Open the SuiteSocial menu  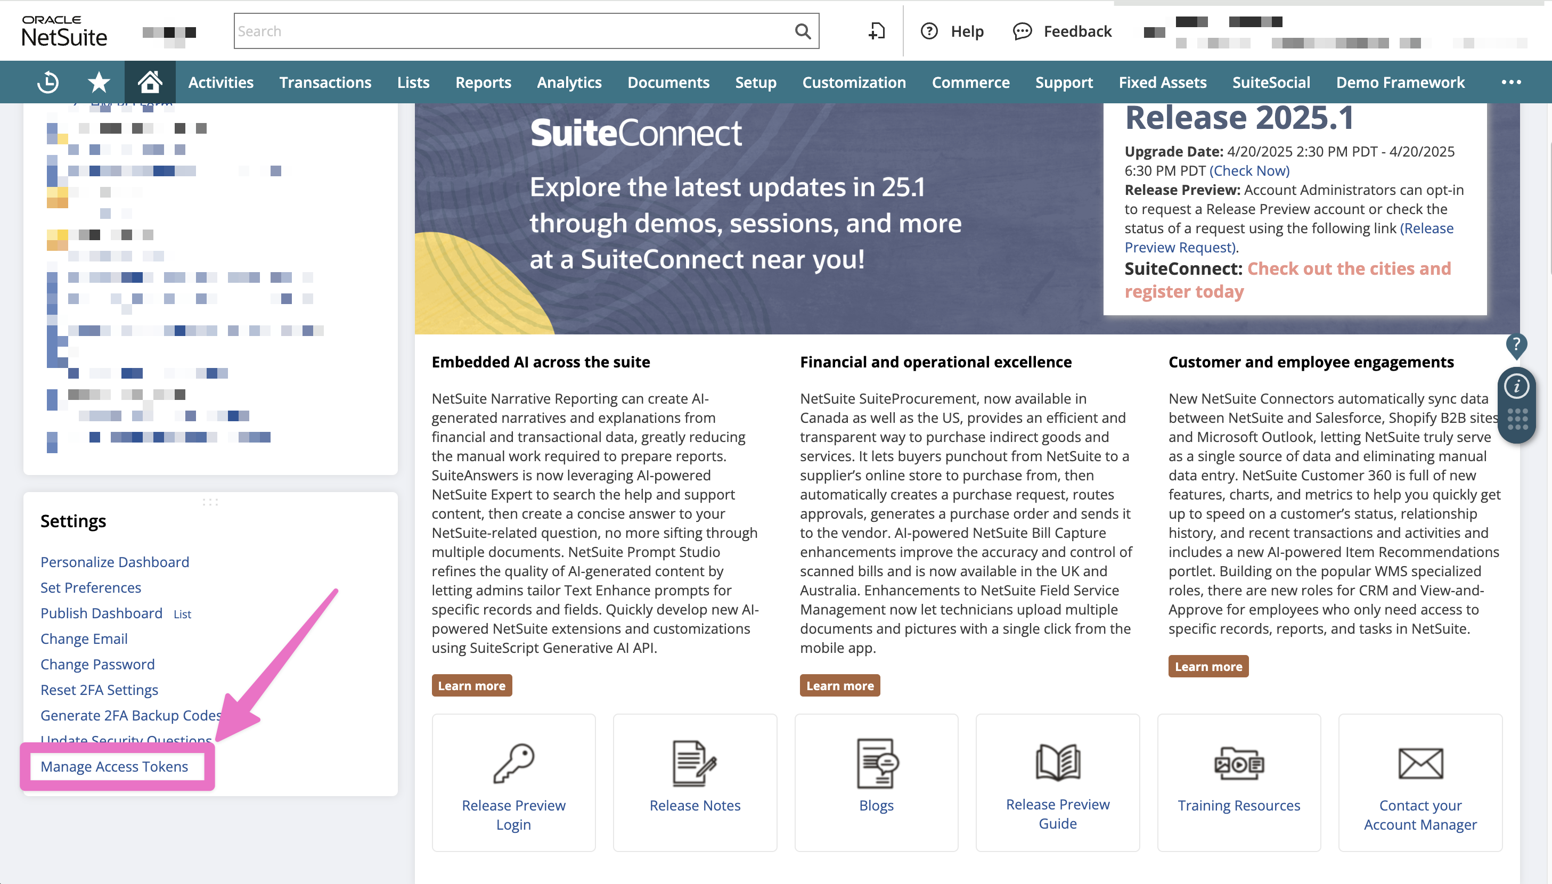pos(1271,82)
